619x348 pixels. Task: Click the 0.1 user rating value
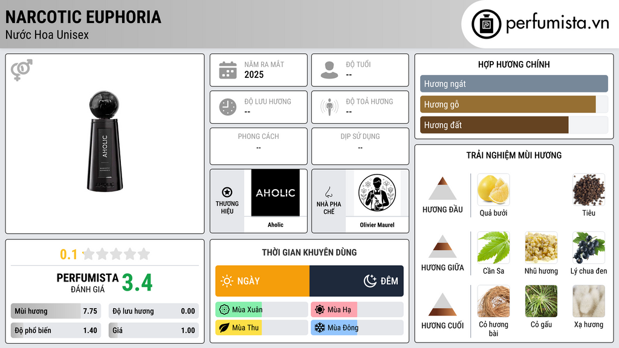point(68,254)
